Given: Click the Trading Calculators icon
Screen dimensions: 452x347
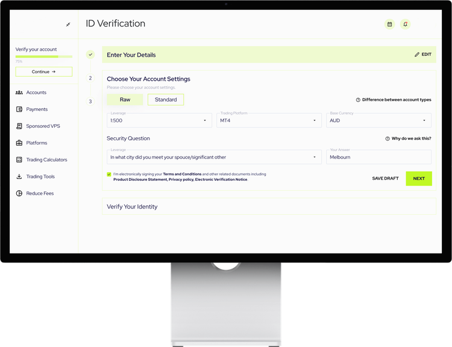Looking at the screenshot, I should (x=19, y=160).
